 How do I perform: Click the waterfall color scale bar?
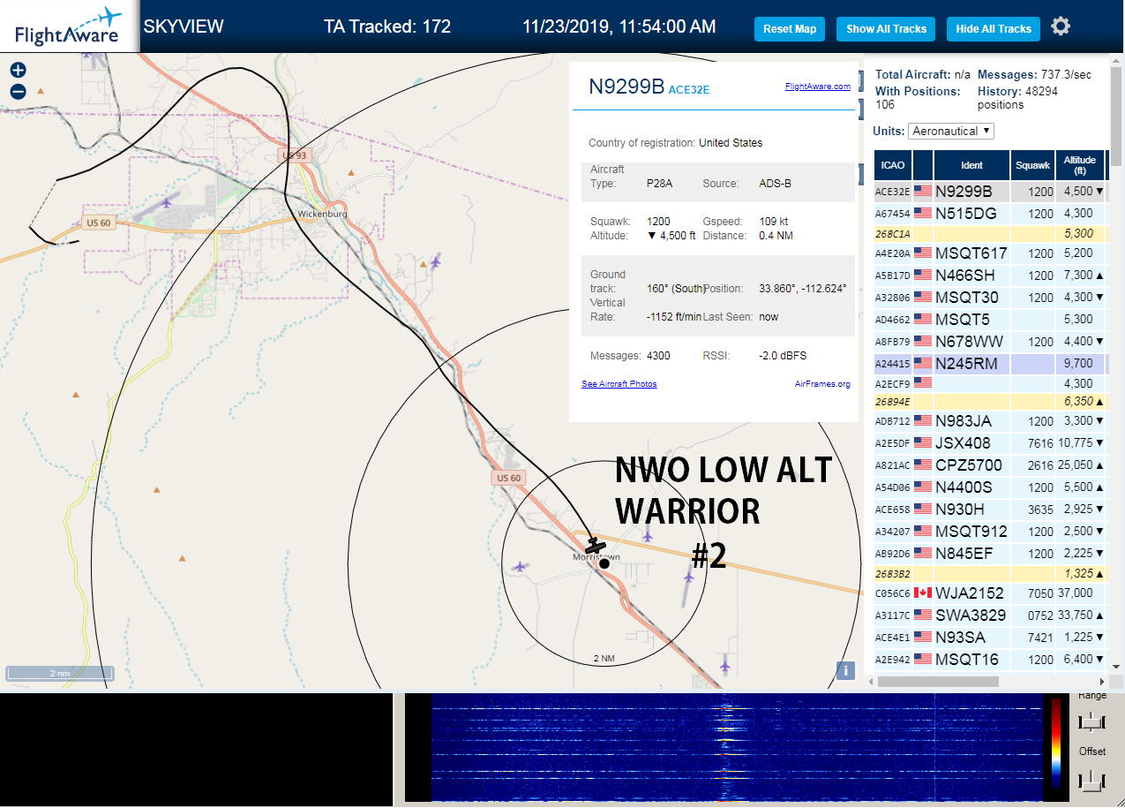coord(1056,744)
